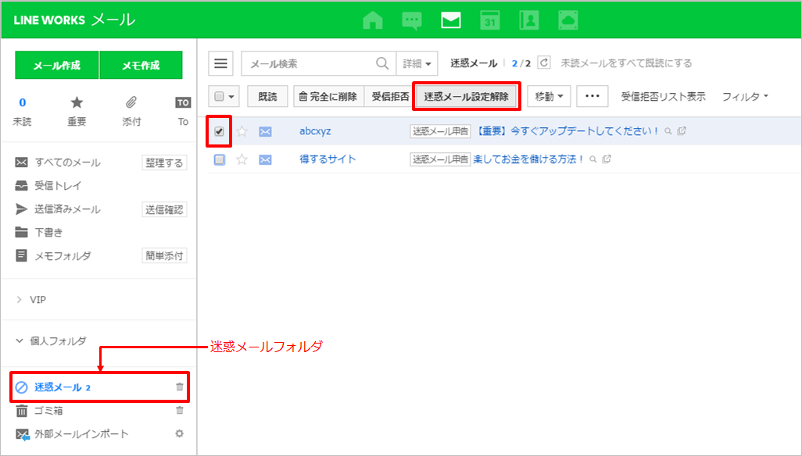This screenshot has width=802, height=456.
Task: Open the 移動 dropdown menu
Action: coord(549,97)
